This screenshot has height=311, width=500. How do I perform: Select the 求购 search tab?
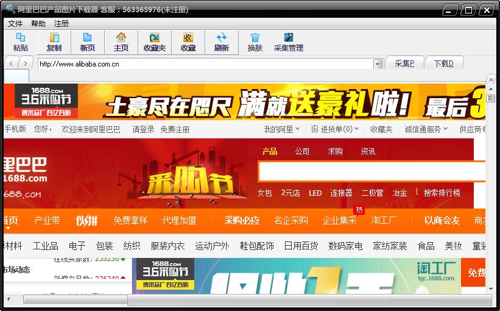[x=335, y=151]
